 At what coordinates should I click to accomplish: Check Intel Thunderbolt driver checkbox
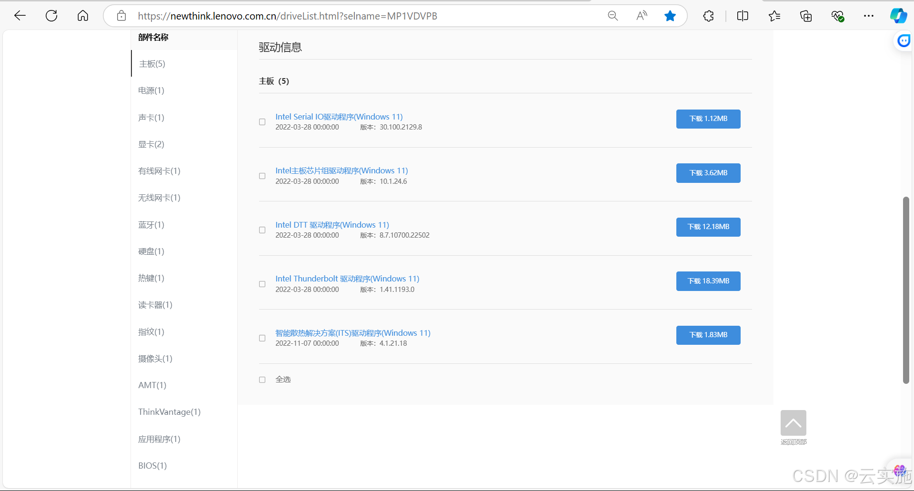click(x=262, y=284)
